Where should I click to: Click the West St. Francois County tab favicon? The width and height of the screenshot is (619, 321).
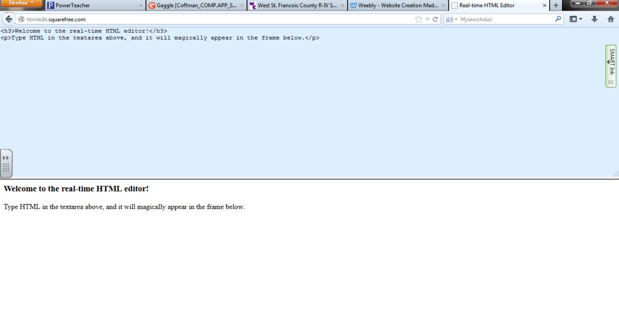252,5
